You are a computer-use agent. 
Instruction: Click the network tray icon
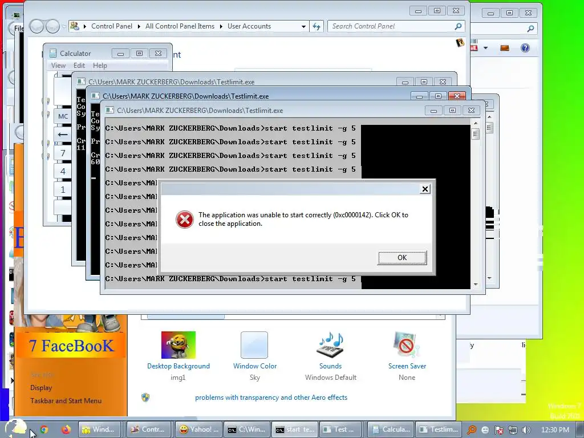tap(513, 430)
